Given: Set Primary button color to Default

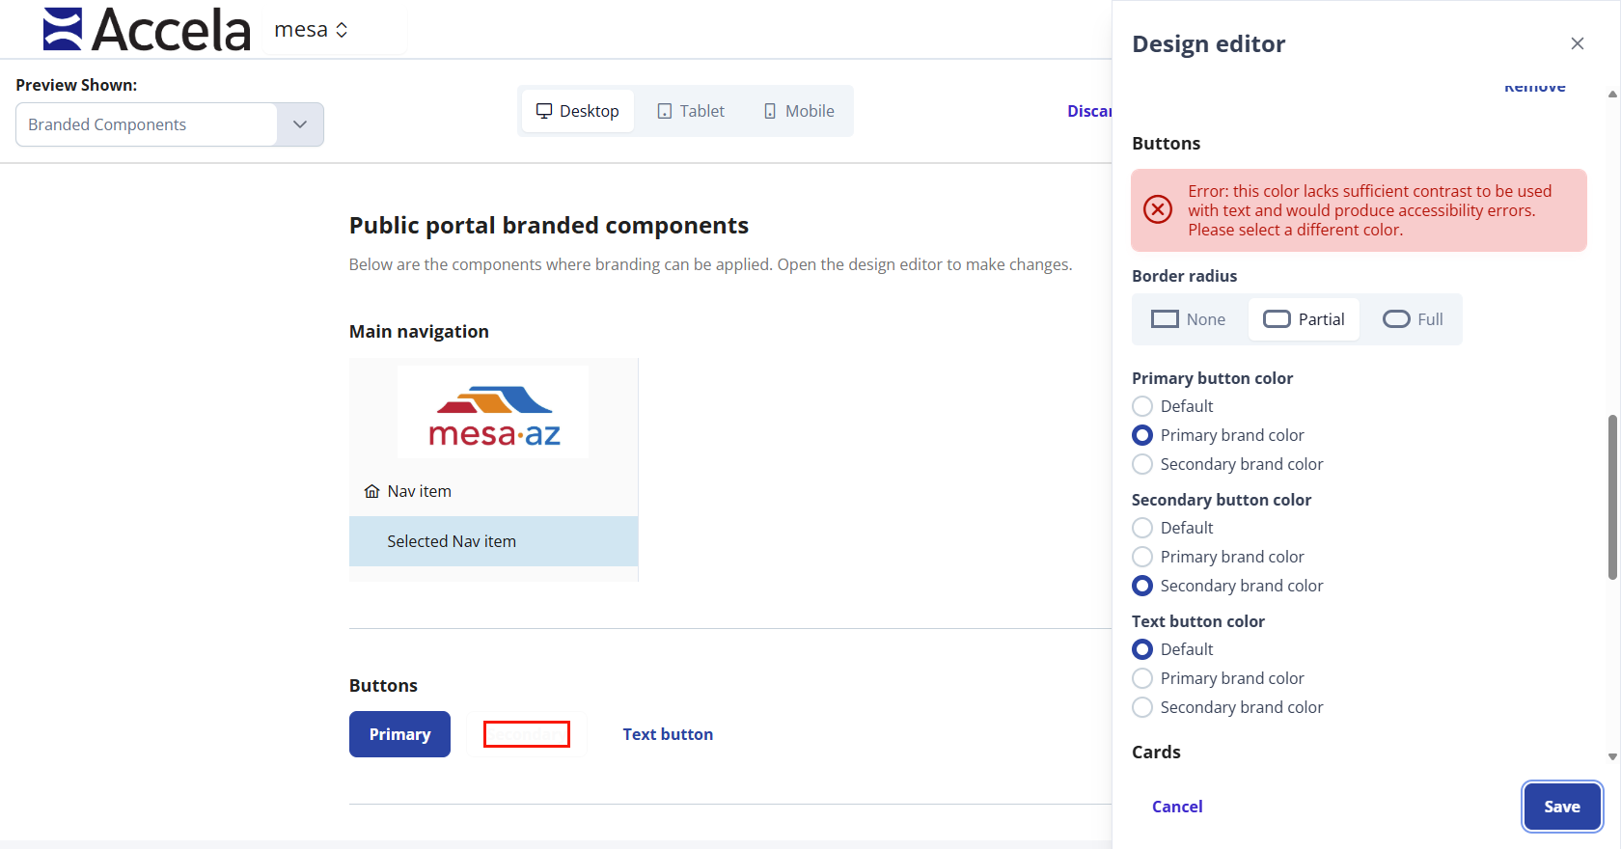Looking at the screenshot, I should coord(1142,406).
